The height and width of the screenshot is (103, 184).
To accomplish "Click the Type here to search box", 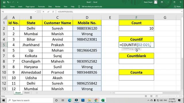I will click(x=30, y=100).
